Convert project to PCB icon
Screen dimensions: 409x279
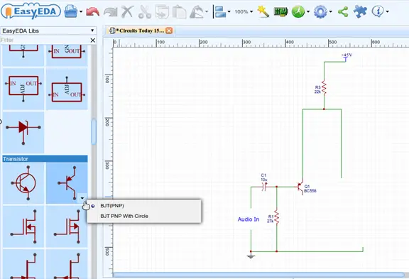coord(280,11)
